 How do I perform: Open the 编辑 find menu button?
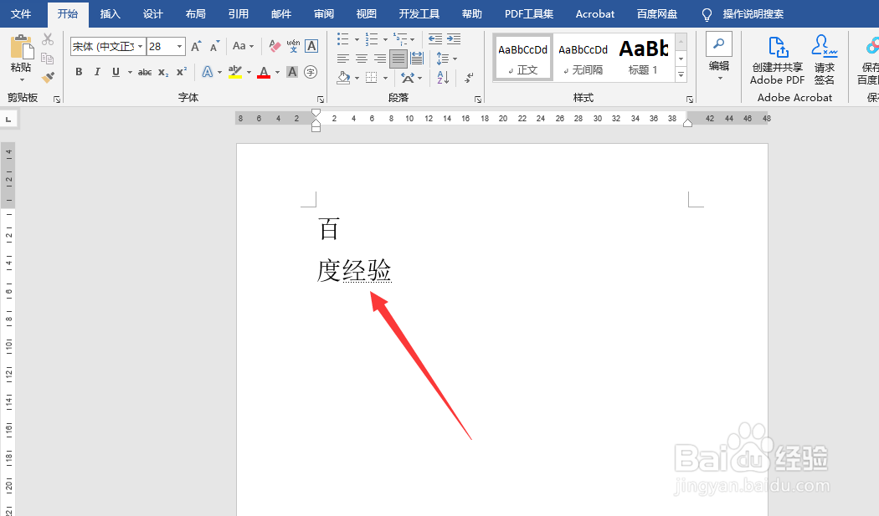[718, 57]
